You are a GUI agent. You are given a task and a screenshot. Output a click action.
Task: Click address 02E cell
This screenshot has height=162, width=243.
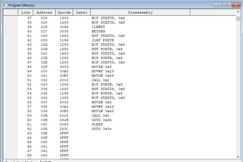[44, 62]
